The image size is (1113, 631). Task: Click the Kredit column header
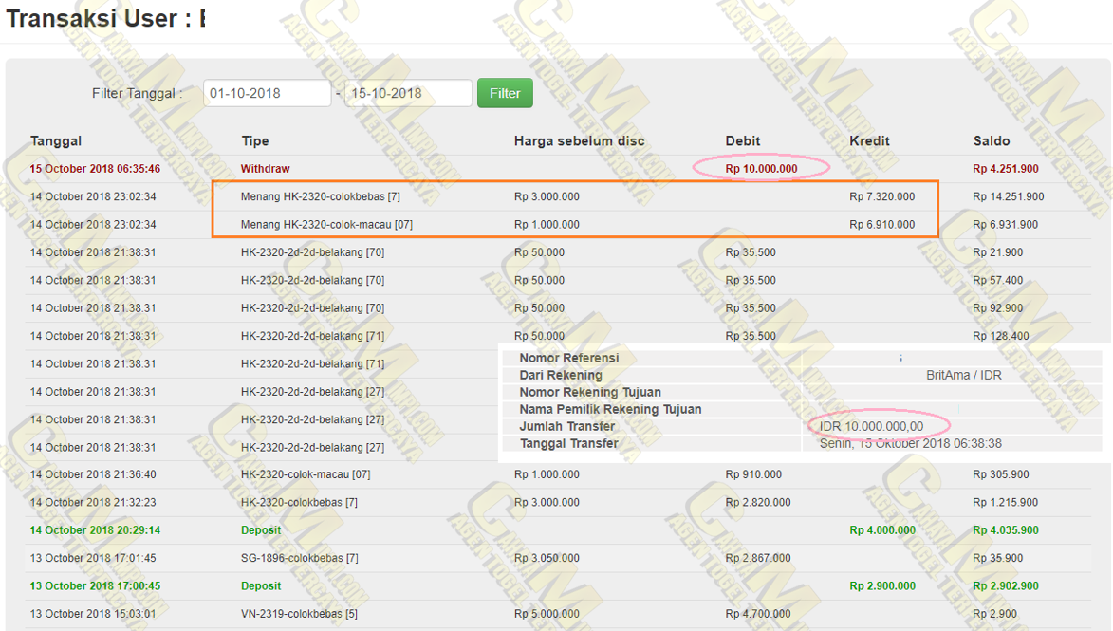click(869, 140)
